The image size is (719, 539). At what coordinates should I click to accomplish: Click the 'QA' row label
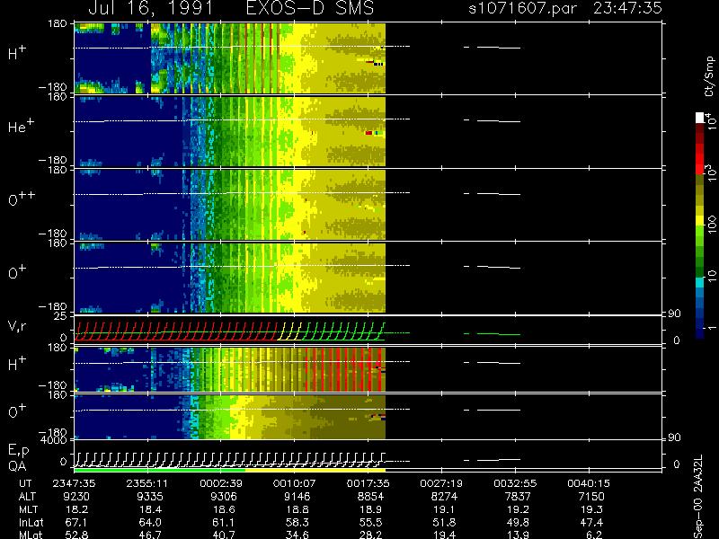[x=17, y=466]
